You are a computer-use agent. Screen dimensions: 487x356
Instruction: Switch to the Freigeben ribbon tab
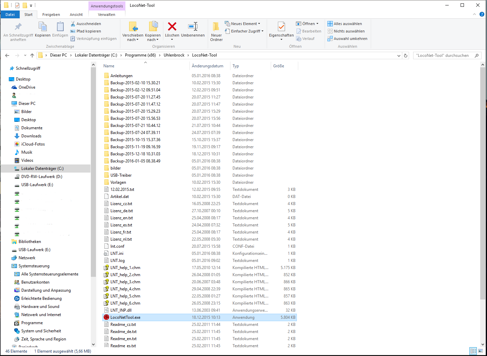click(51, 15)
